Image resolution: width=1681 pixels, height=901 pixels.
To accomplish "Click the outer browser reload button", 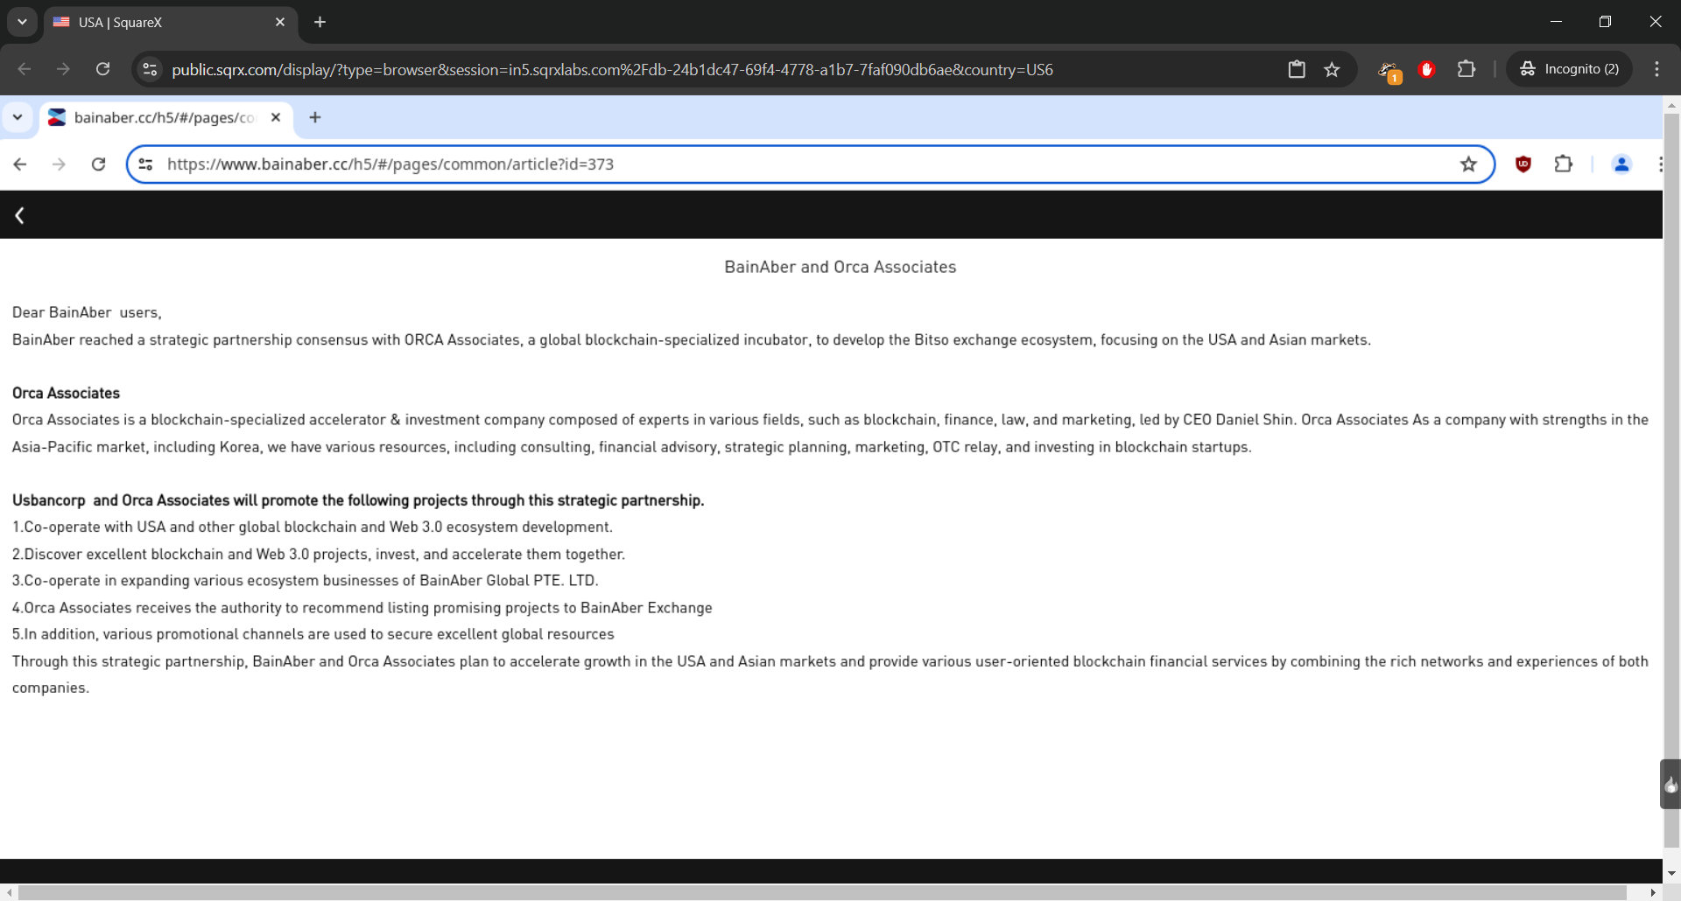I will click(102, 69).
